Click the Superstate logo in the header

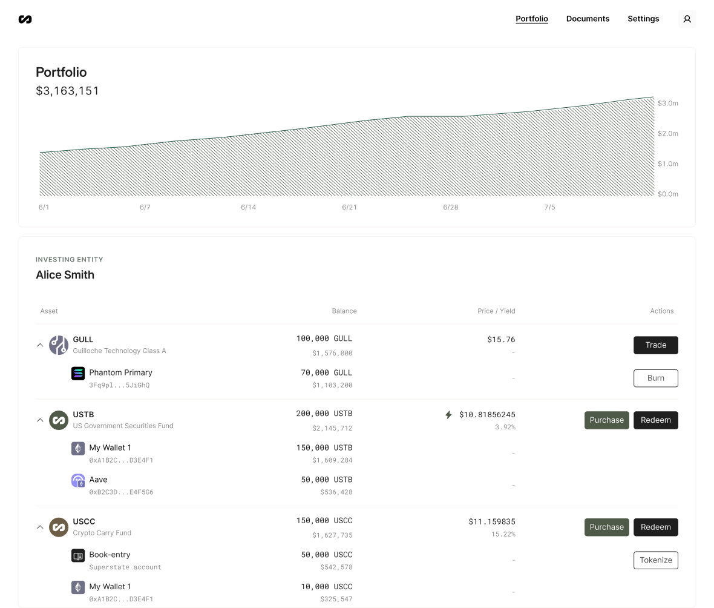[25, 19]
